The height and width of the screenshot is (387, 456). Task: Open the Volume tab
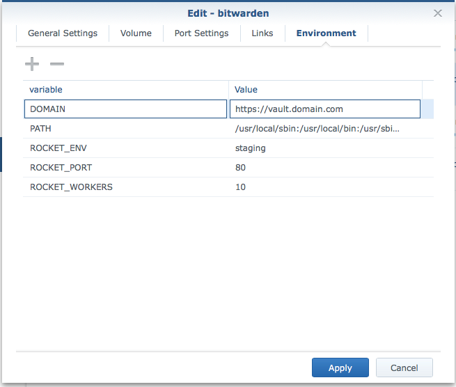click(136, 33)
